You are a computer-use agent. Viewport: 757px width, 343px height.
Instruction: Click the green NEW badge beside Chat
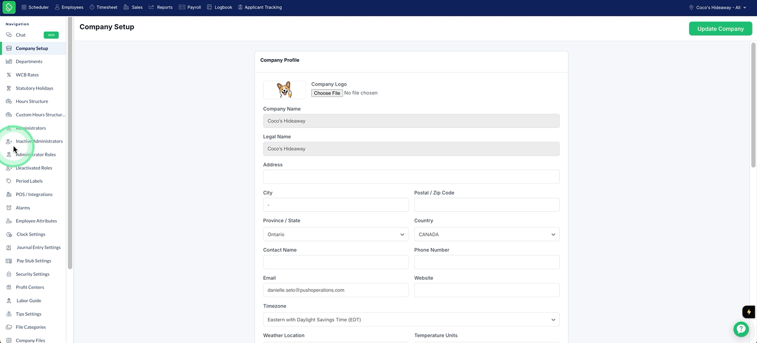click(51, 35)
